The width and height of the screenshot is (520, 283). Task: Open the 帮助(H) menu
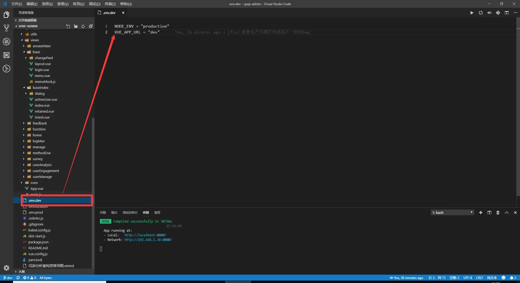(126, 4)
